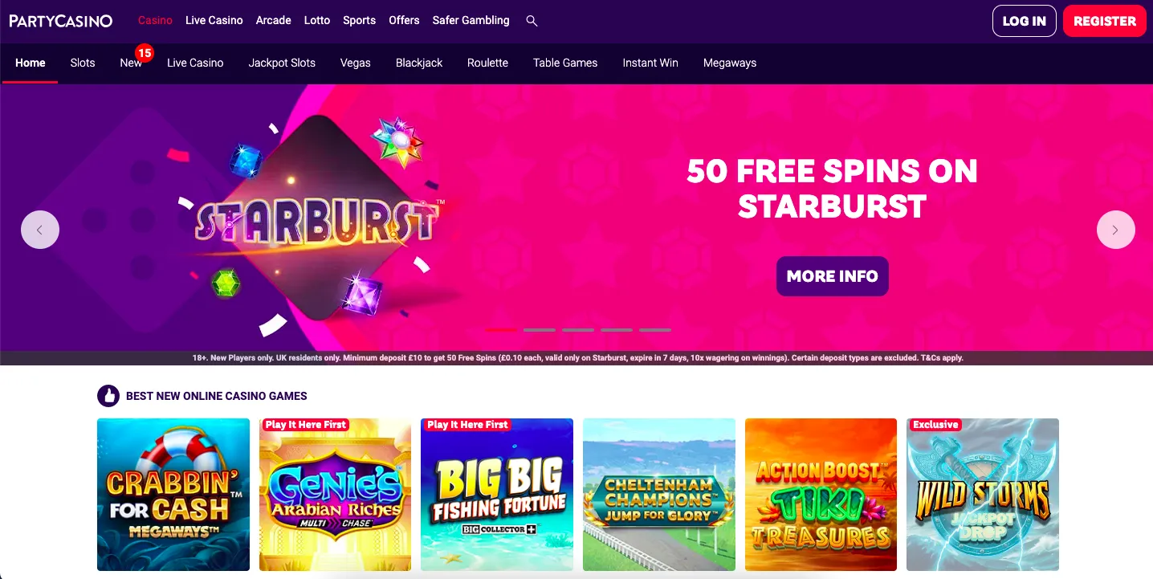Open Crabbin' for Cash Megaways game
Screen dimensions: 1153x579
pos(173,495)
